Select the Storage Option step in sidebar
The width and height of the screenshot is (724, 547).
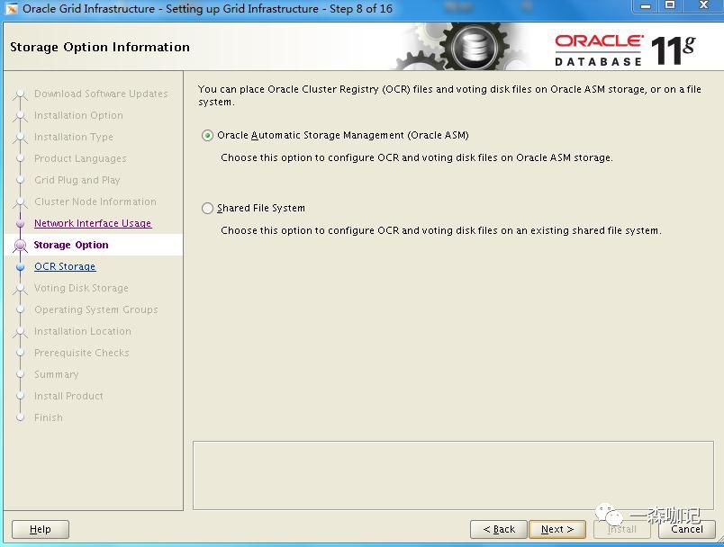coord(71,245)
